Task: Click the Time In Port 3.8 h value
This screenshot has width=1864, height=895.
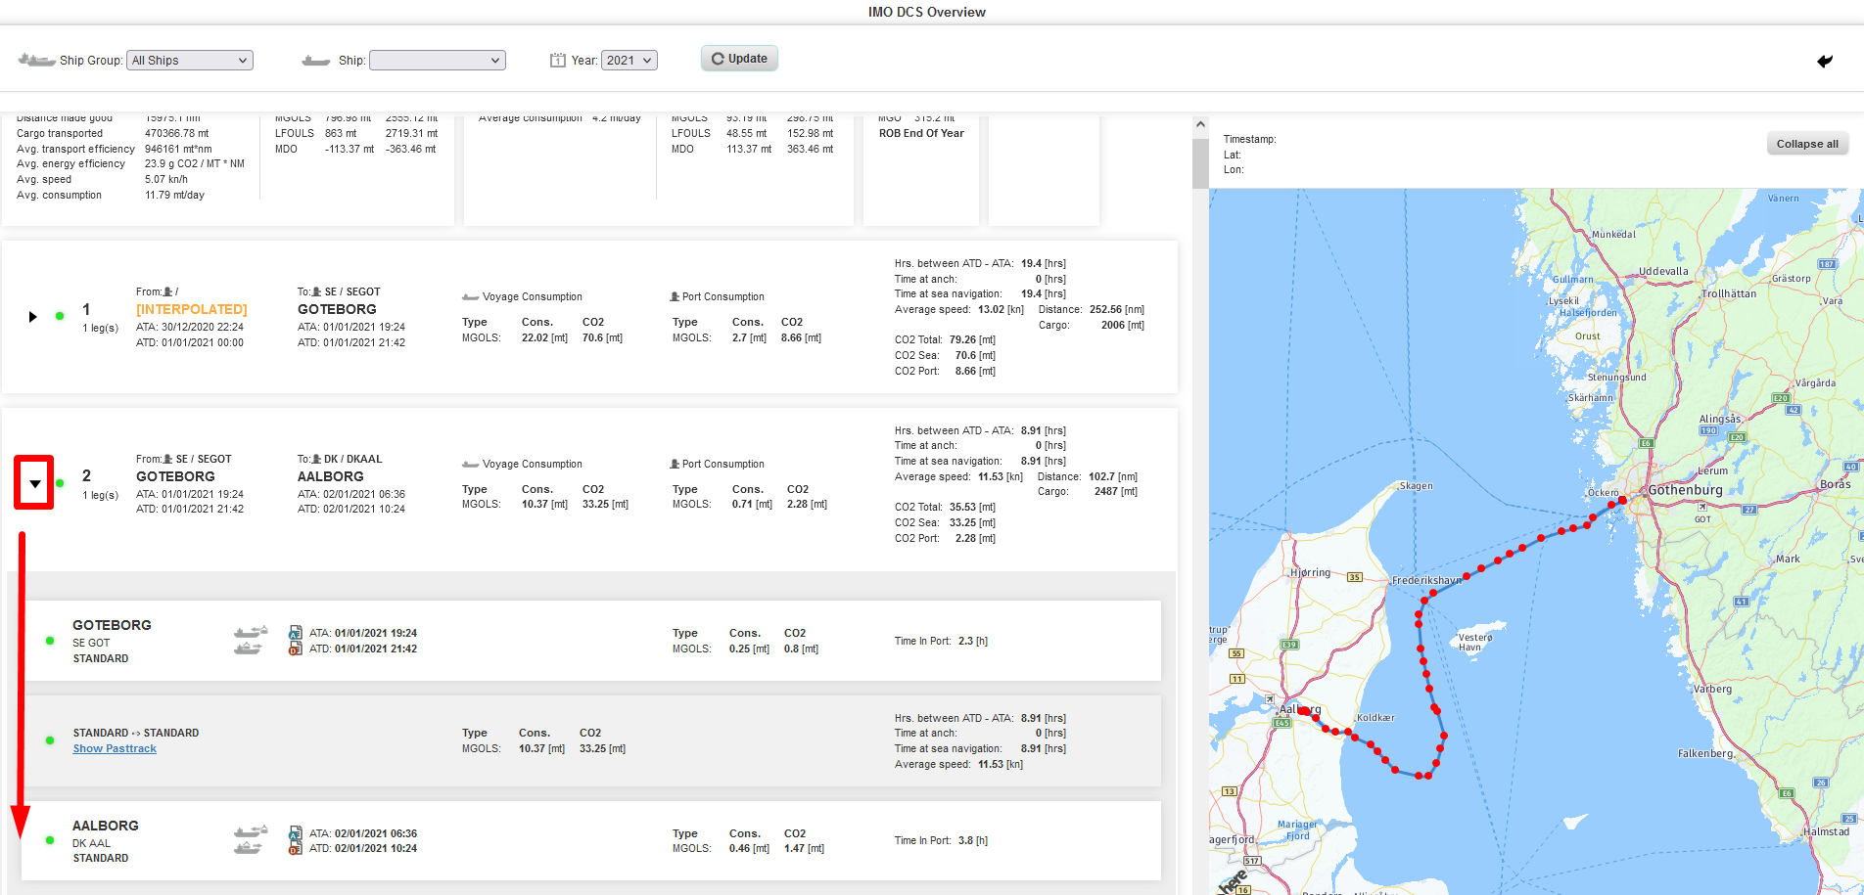Action: (973, 840)
